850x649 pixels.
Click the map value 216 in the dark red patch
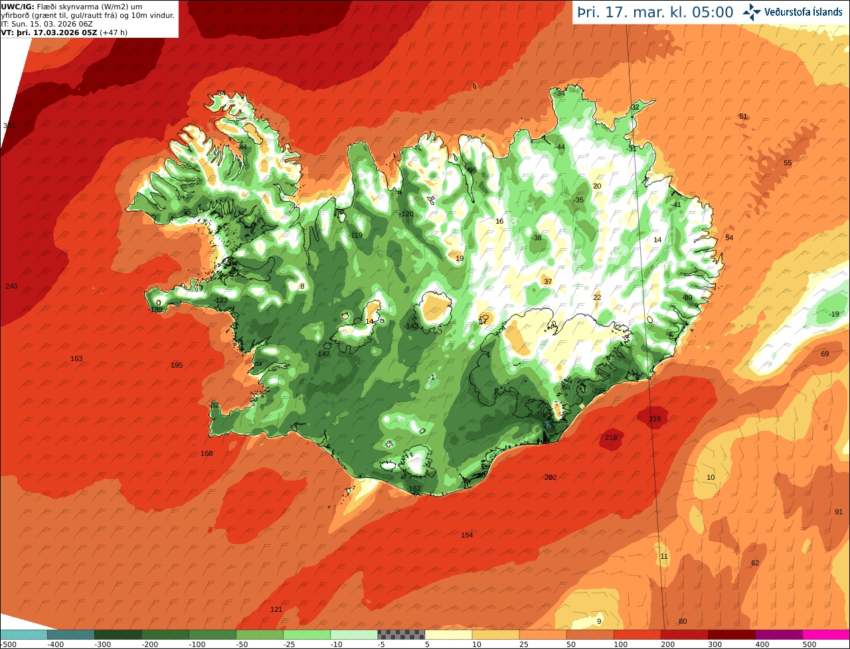611,437
